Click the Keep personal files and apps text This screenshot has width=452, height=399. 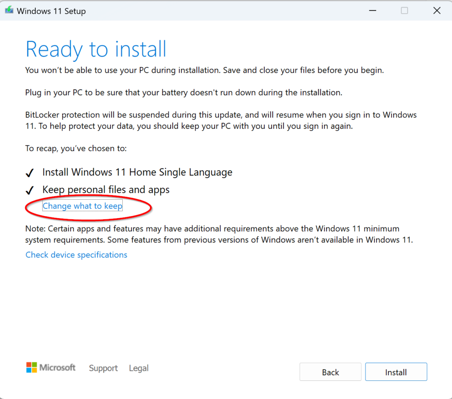pos(106,190)
